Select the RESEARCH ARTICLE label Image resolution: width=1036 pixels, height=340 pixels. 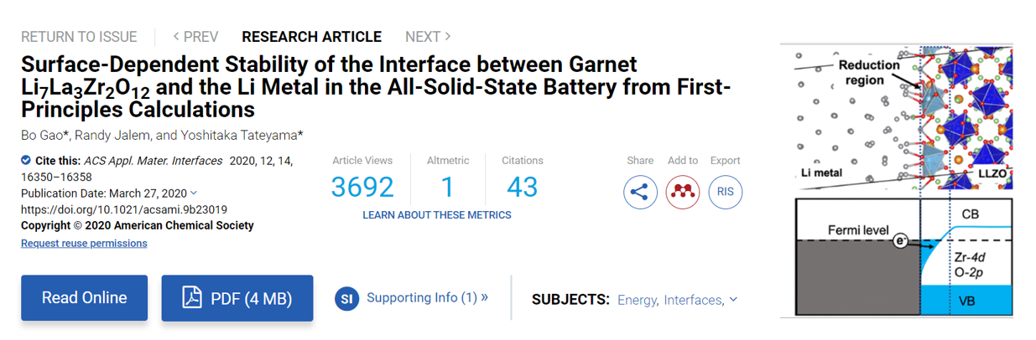pyautogui.click(x=311, y=37)
